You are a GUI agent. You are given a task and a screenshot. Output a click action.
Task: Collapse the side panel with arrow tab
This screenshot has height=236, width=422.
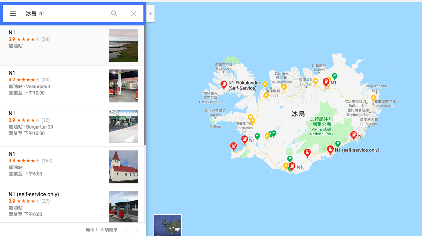151,14
